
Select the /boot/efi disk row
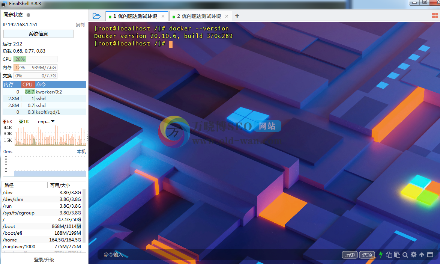point(42,233)
